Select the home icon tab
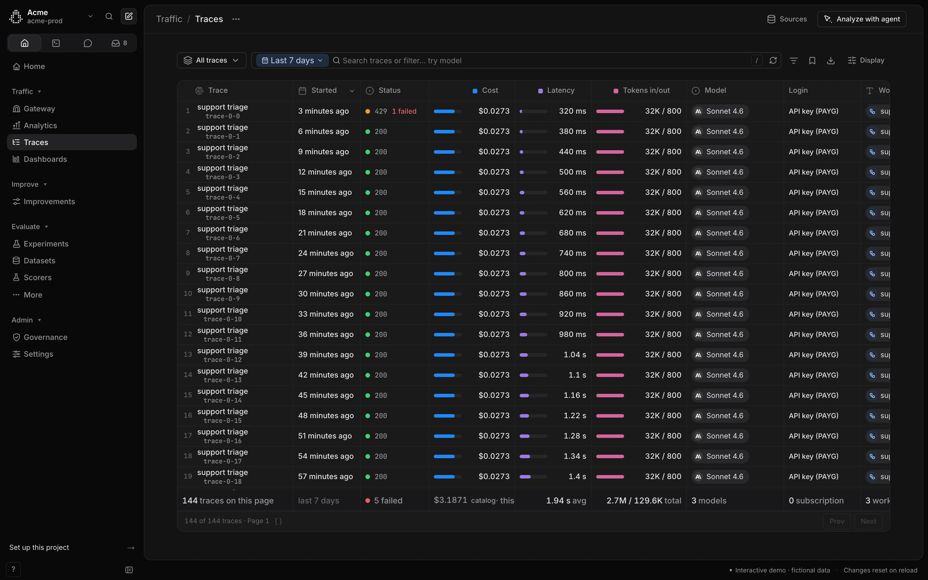The width and height of the screenshot is (928, 580). 25,43
